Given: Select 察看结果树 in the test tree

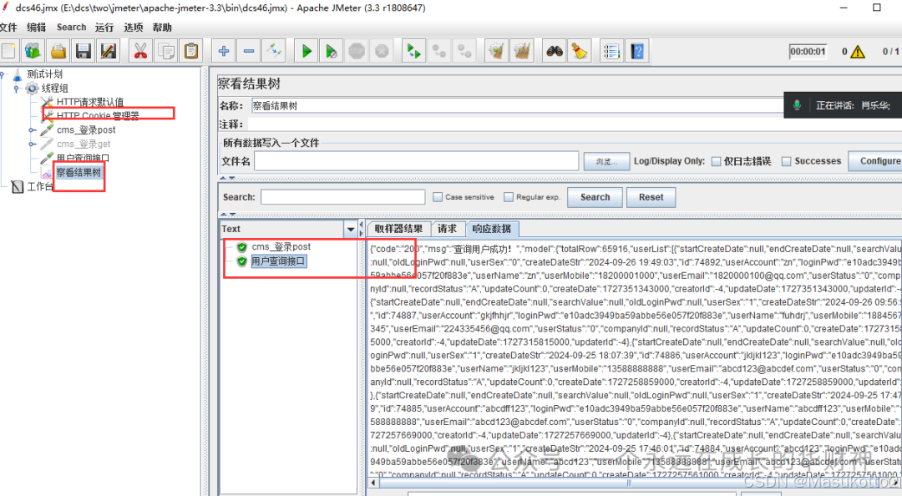Looking at the screenshot, I should [x=79, y=172].
